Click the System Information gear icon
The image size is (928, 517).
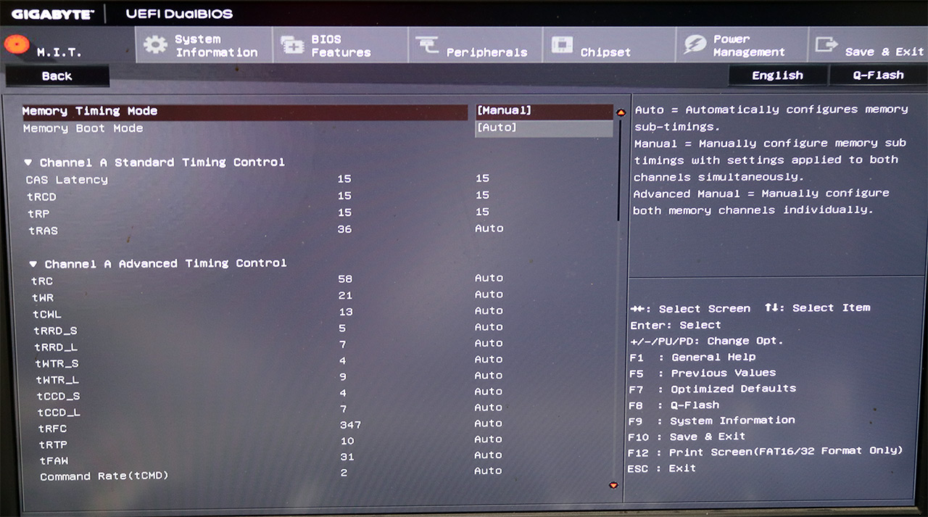pyautogui.click(x=154, y=45)
